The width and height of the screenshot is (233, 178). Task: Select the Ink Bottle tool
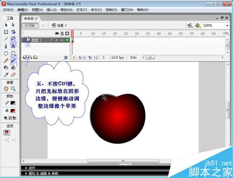coord(6,67)
